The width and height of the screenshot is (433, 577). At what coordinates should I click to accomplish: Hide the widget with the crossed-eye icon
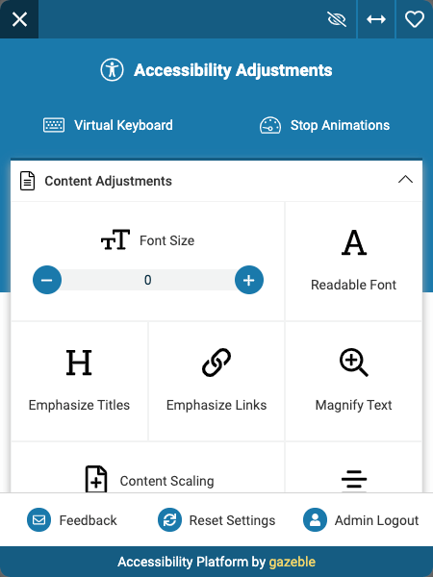pyautogui.click(x=337, y=19)
